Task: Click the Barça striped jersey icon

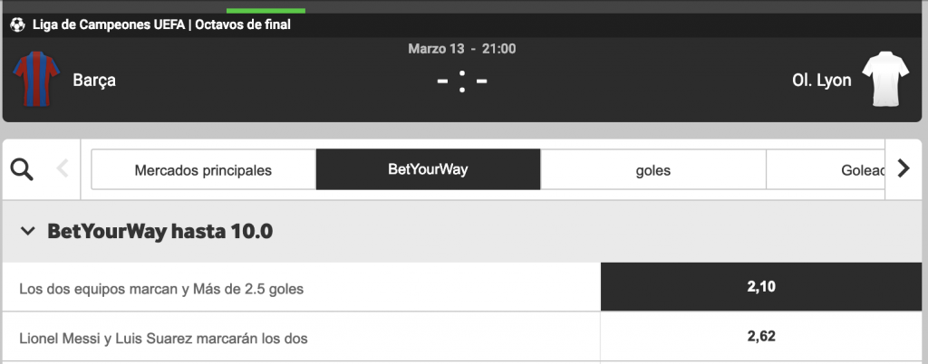Action: (34, 79)
